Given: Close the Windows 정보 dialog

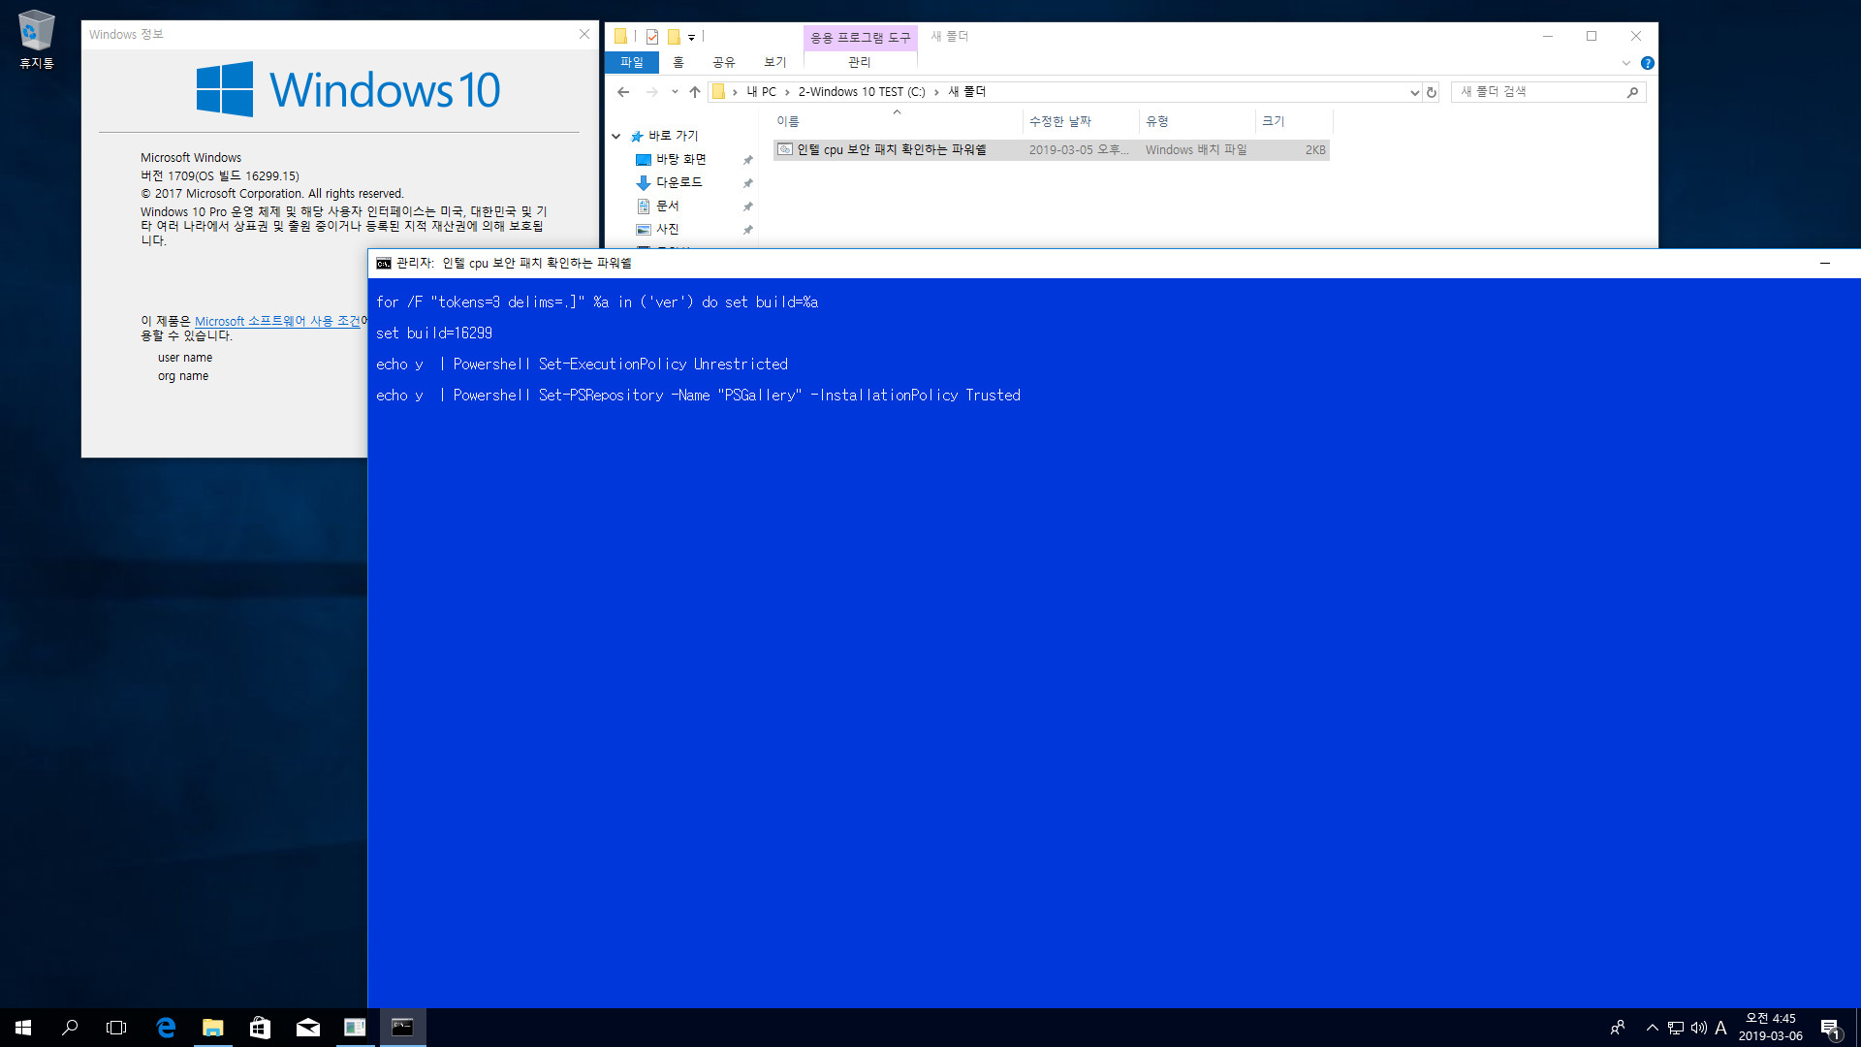Looking at the screenshot, I should coord(584,34).
